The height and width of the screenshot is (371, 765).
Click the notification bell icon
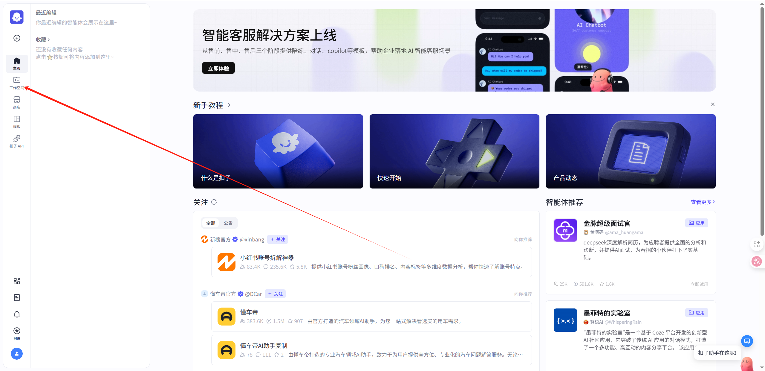coord(17,314)
